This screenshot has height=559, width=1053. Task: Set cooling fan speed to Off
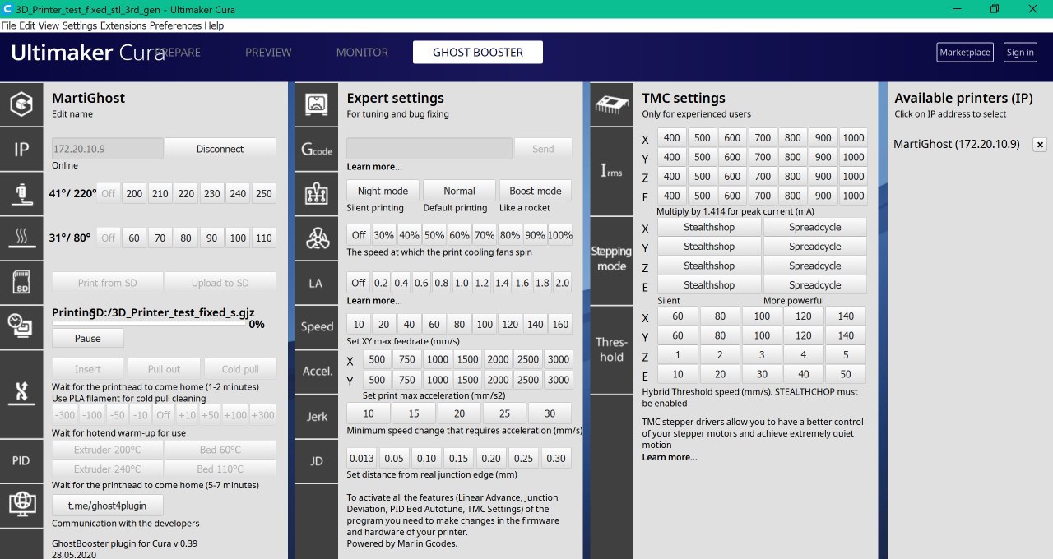click(359, 235)
